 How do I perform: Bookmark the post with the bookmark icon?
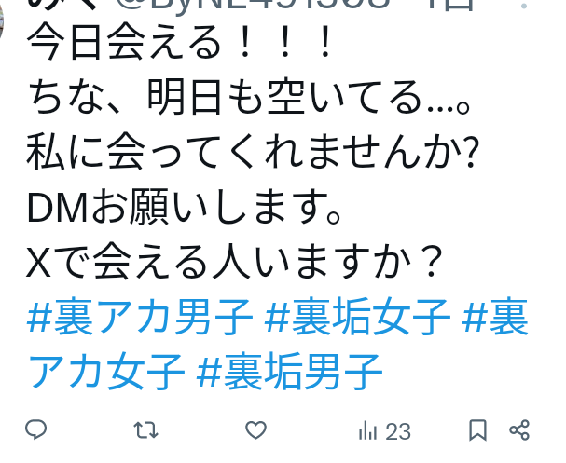(477, 430)
